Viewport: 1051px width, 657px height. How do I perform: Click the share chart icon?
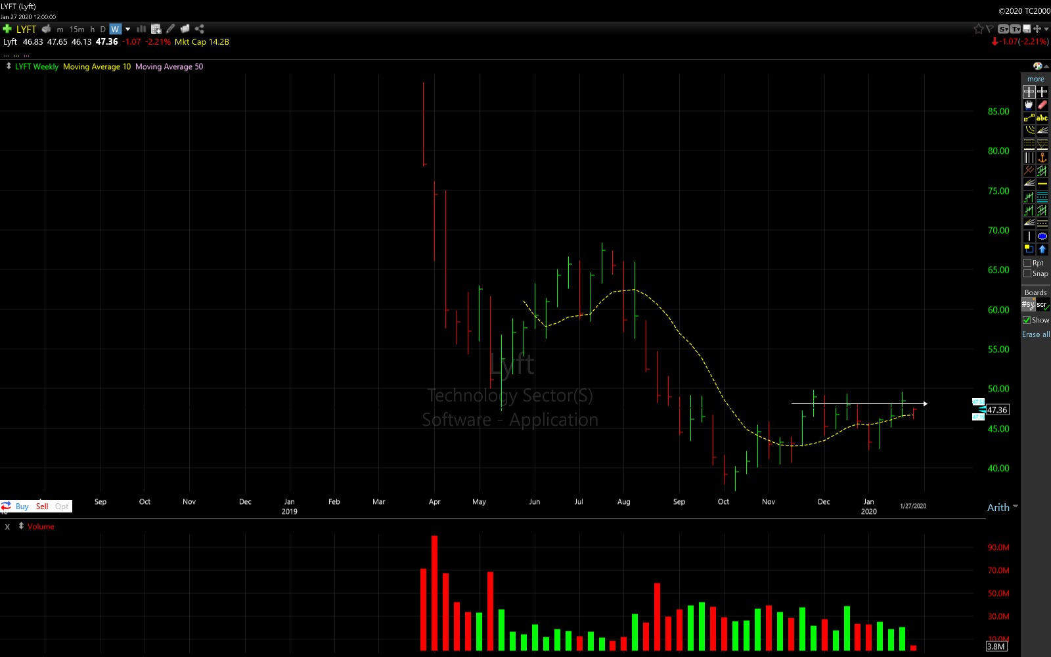tap(200, 29)
